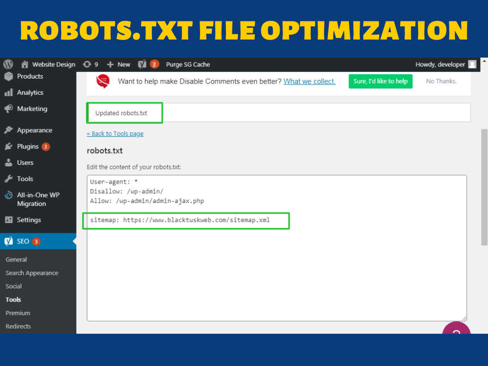Open the Appearance menu
The image size is (488, 366).
click(x=35, y=130)
